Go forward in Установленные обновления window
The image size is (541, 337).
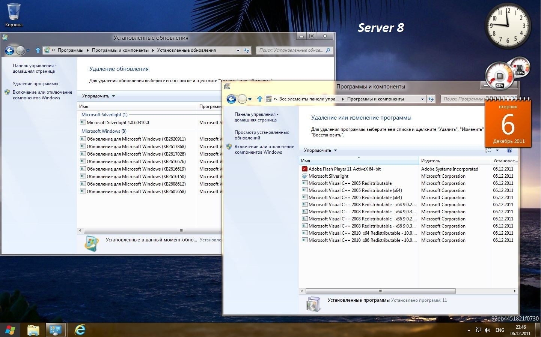[x=20, y=50]
